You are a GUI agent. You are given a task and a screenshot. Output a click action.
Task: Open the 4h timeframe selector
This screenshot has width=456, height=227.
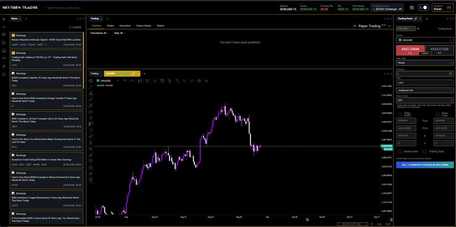click(125, 81)
